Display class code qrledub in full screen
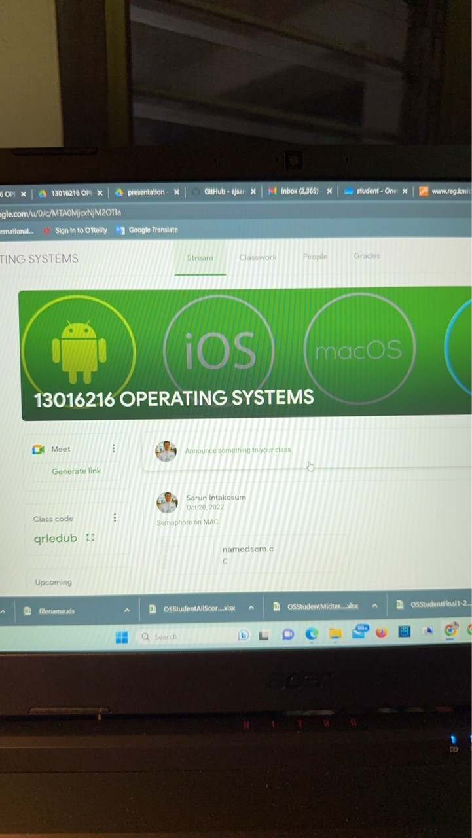The image size is (472, 838). click(x=90, y=537)
